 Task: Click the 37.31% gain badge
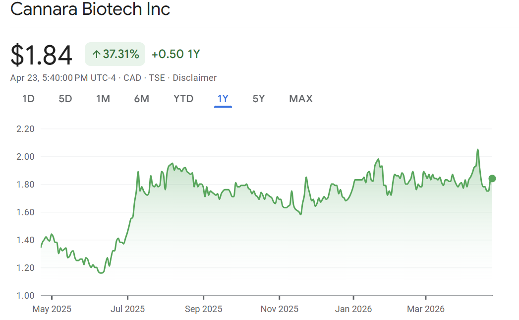tap(115, 54)
